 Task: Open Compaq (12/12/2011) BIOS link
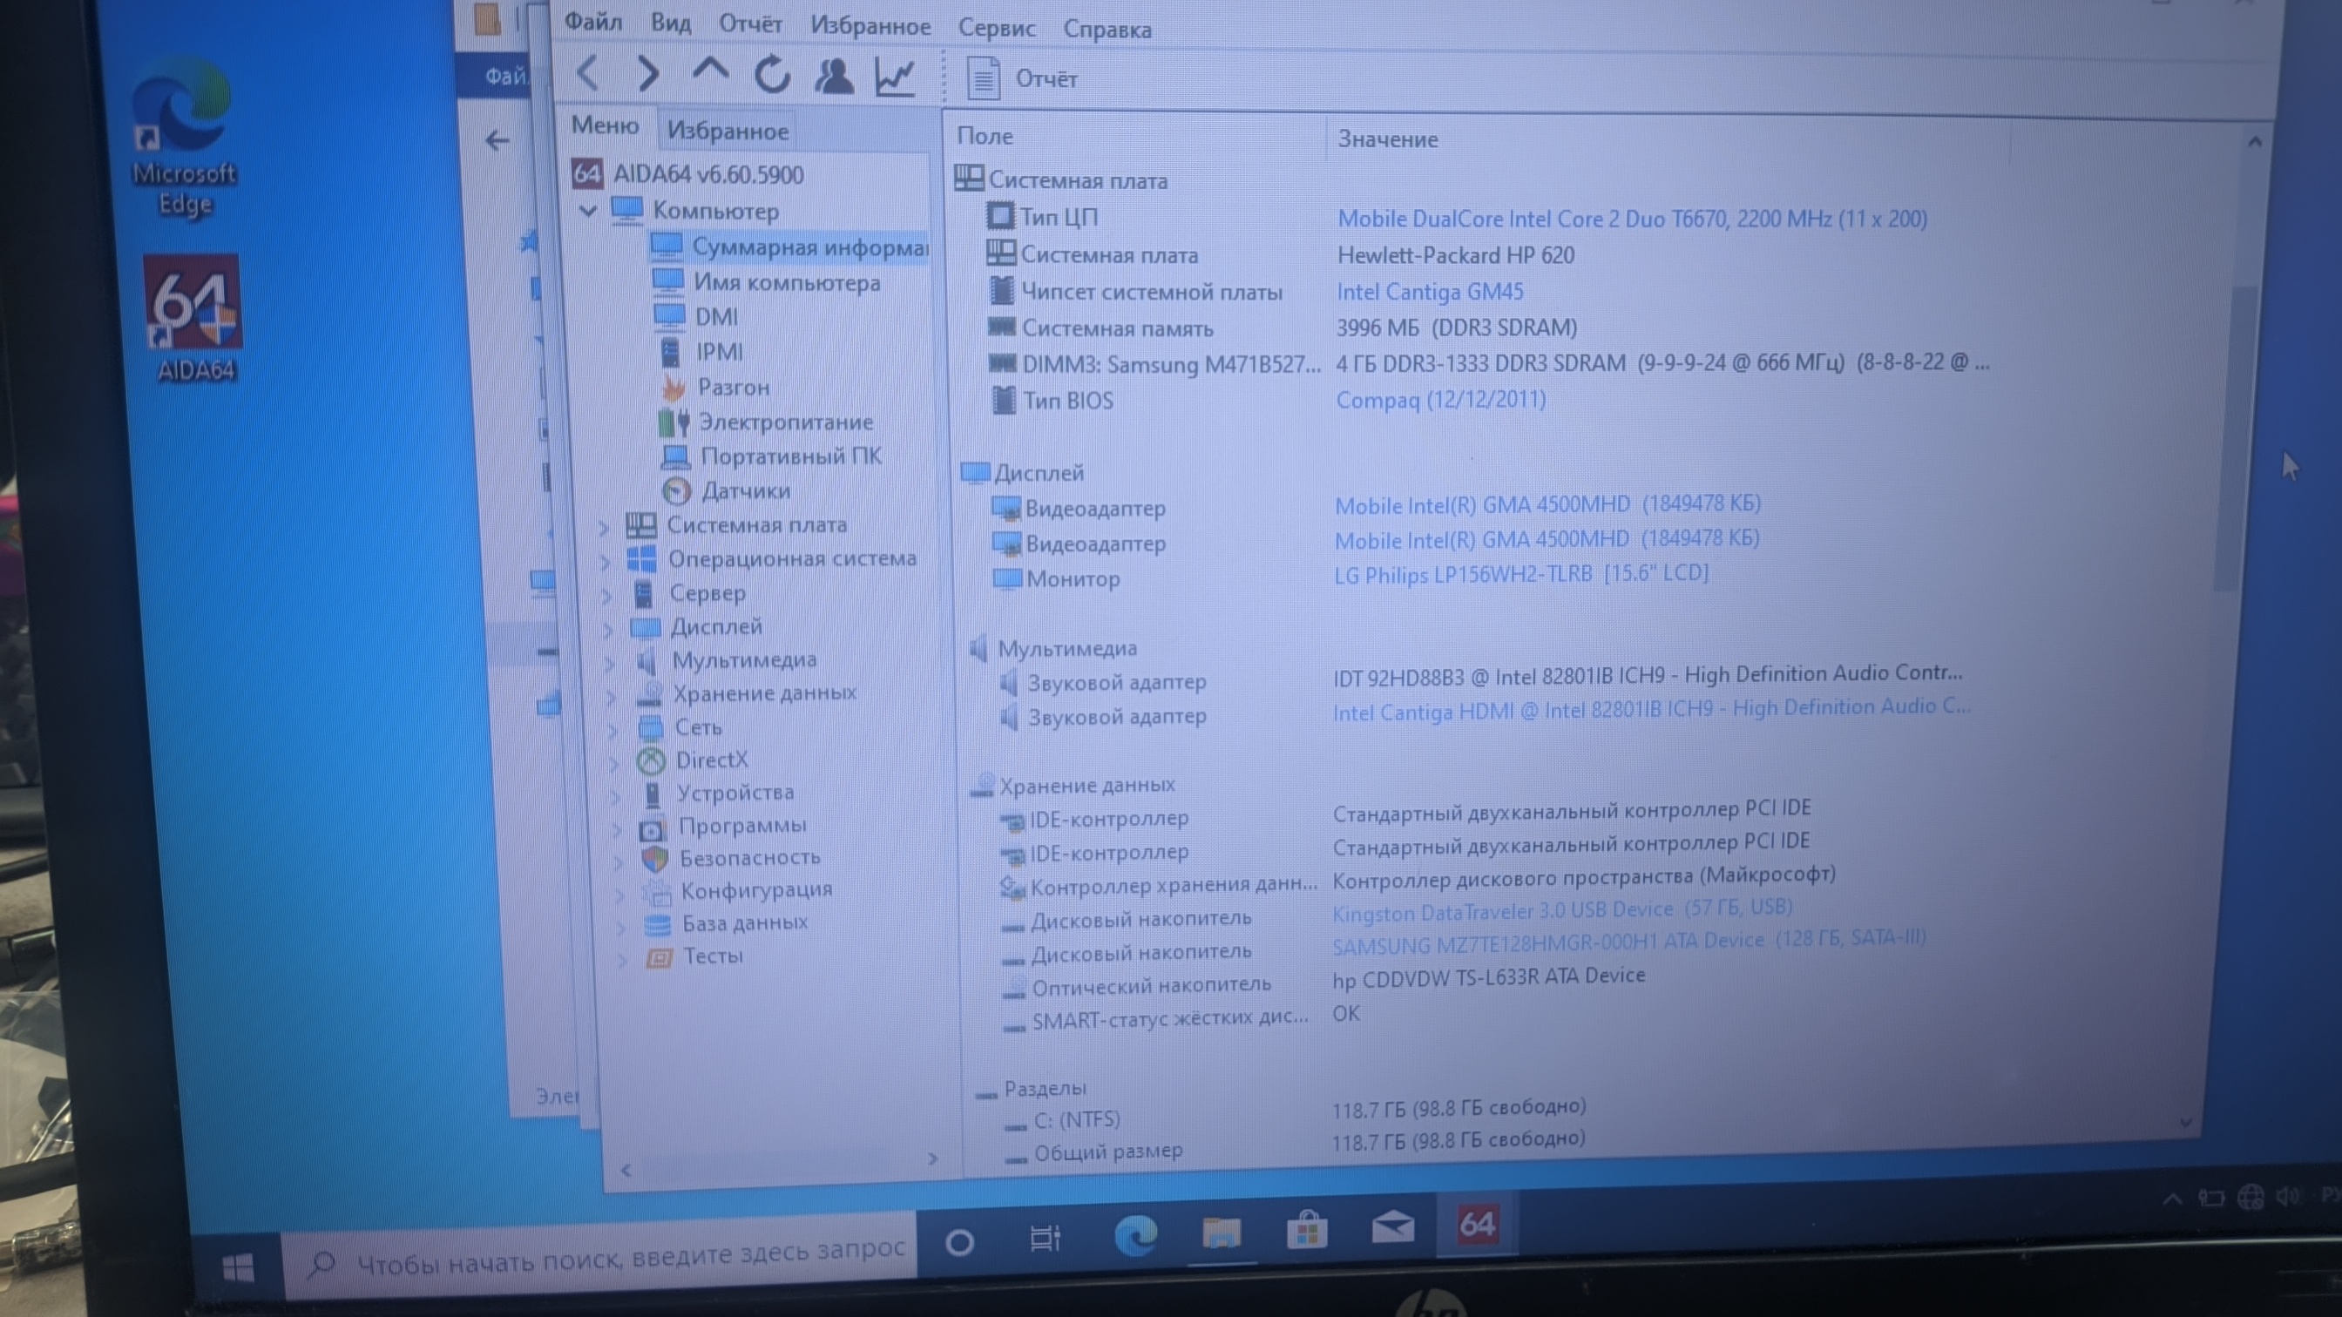point(1440,400)
